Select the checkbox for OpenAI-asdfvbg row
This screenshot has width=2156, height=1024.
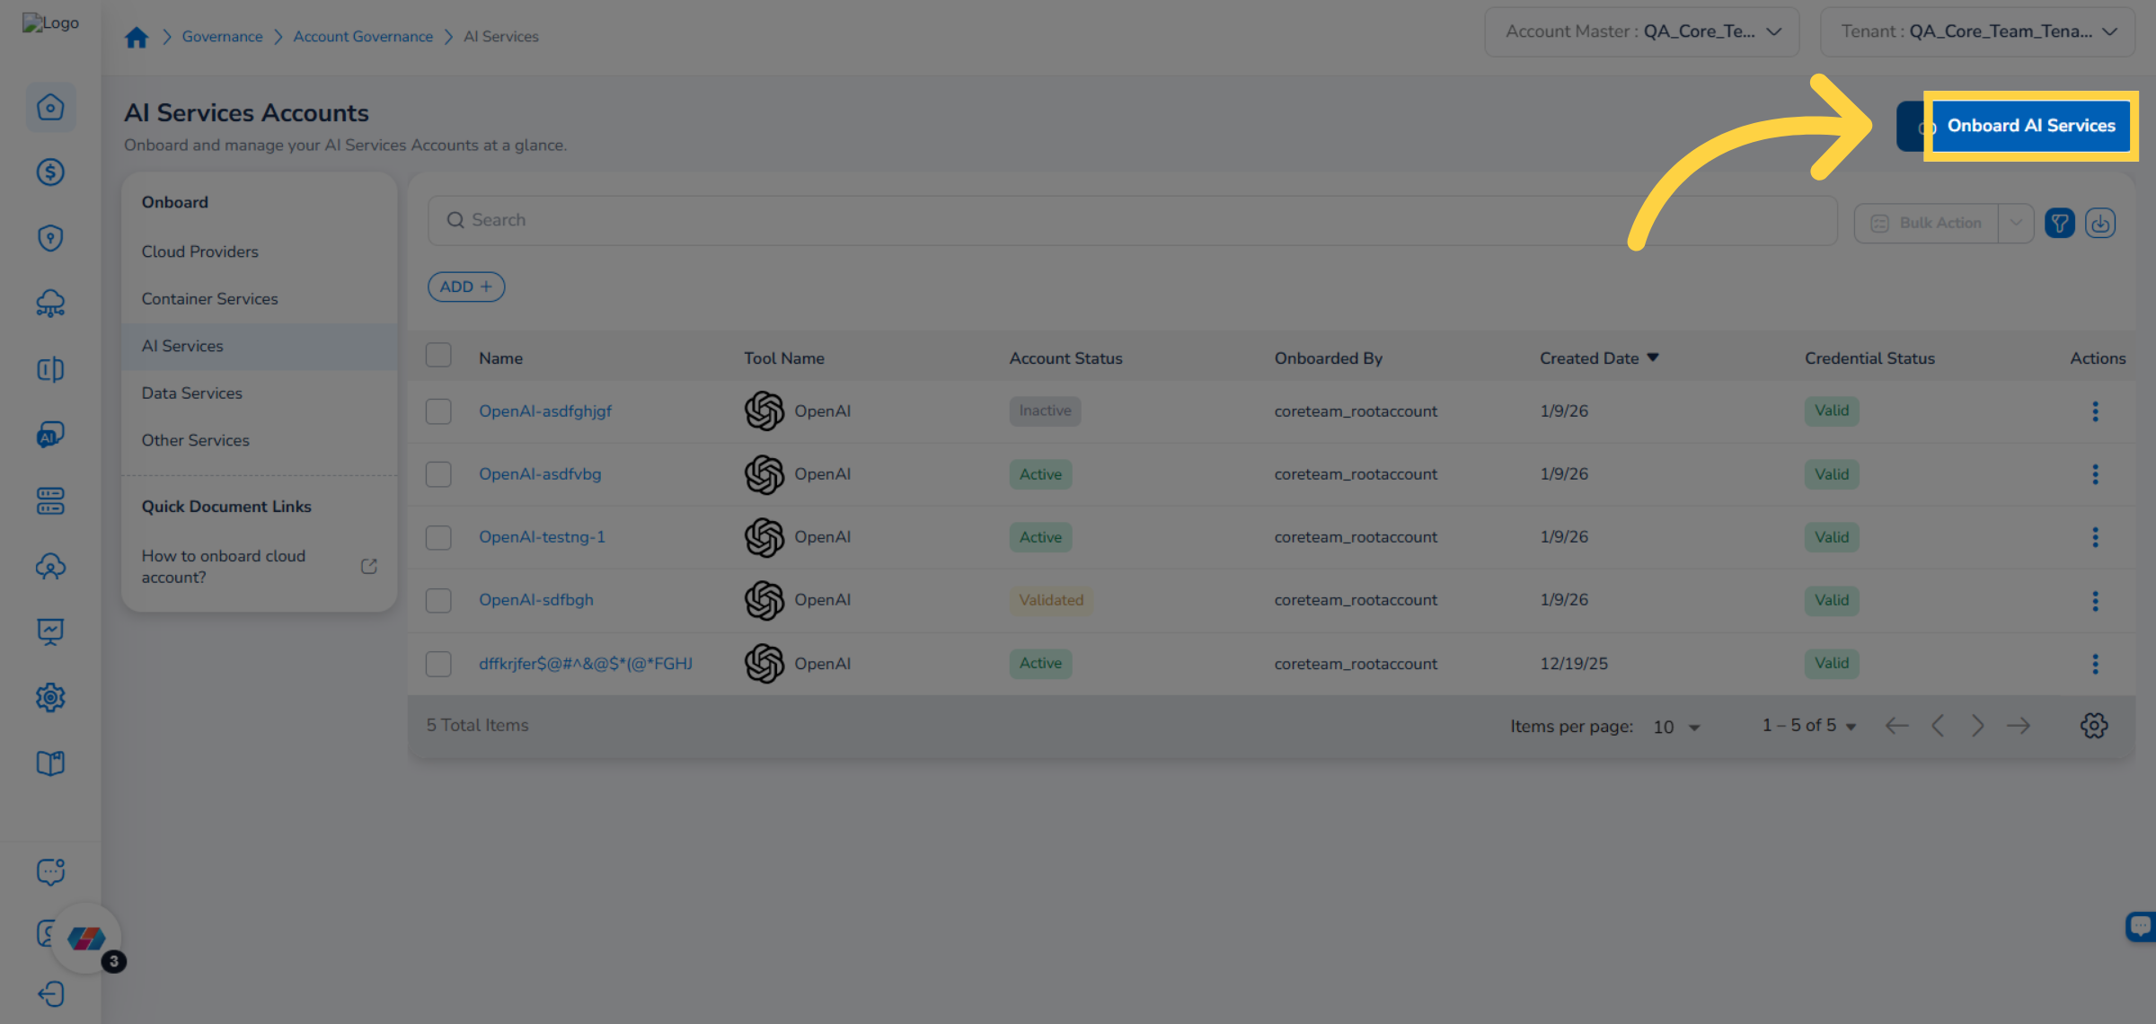[x=438, y=473]
